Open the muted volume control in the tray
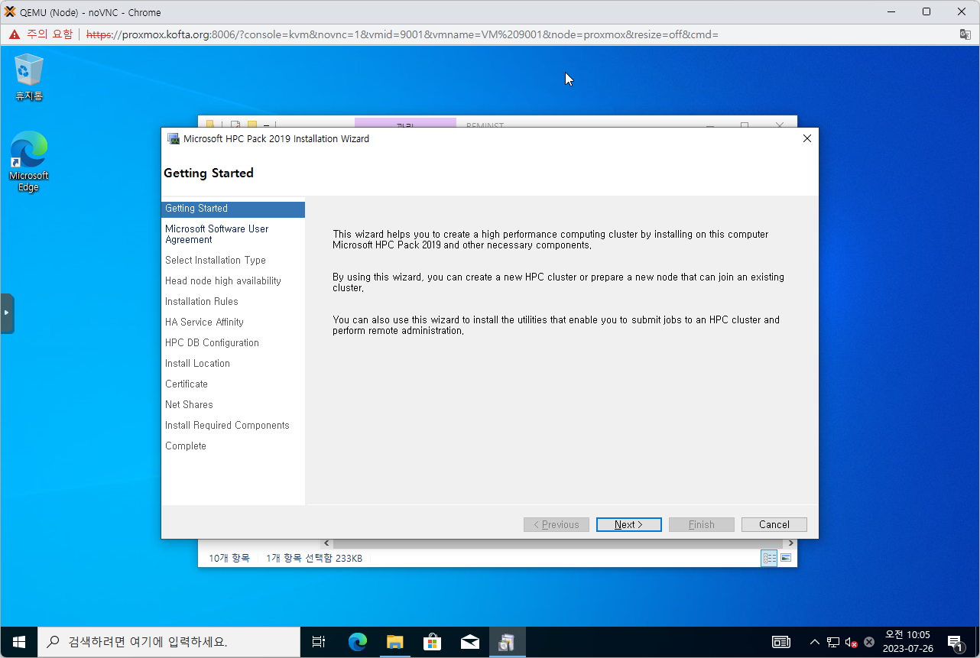This screenshot has width=980, height=658. (x=851, y=642)
